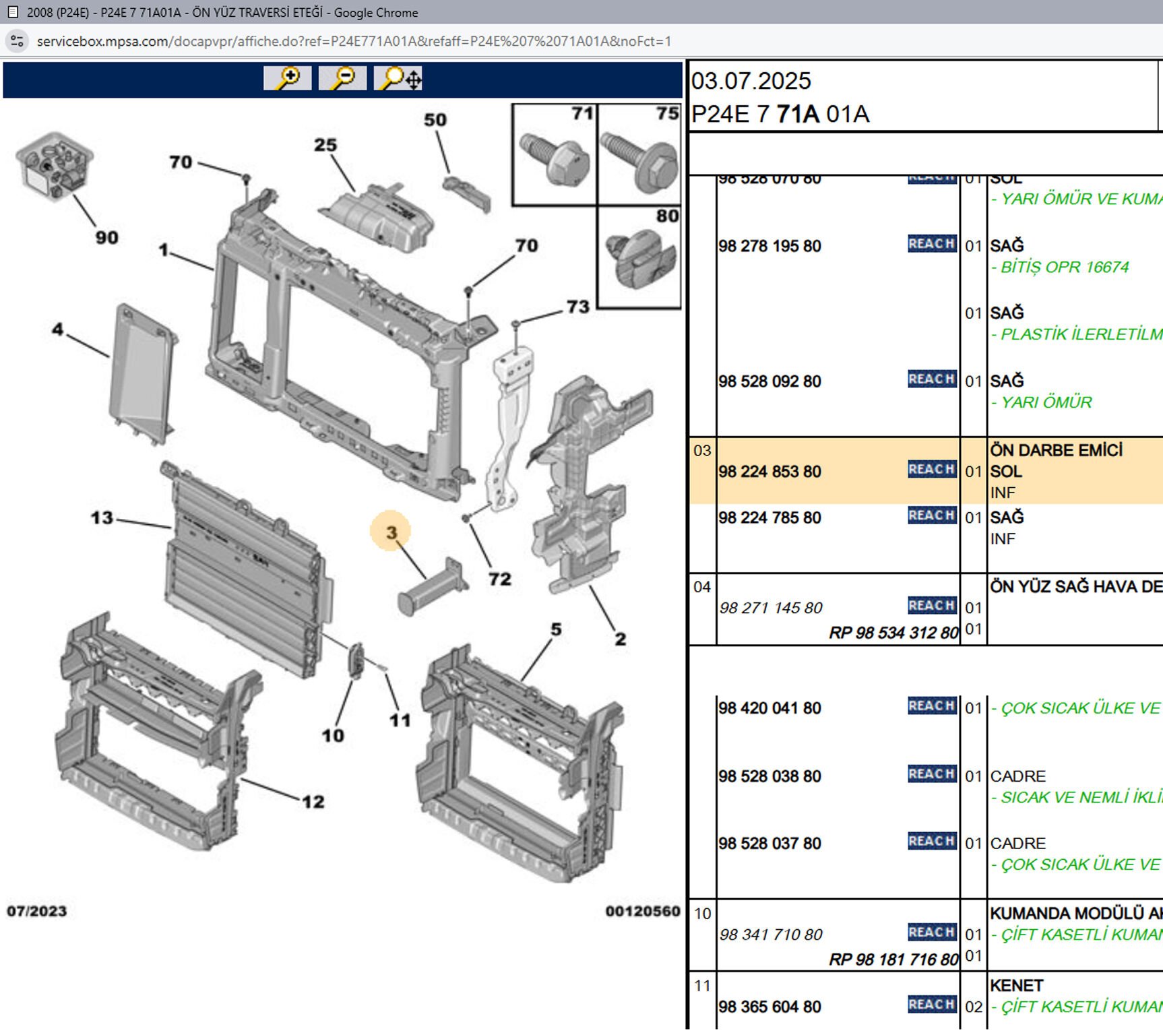Select highlighted callout number 3 in diagram

pos(391,532)
